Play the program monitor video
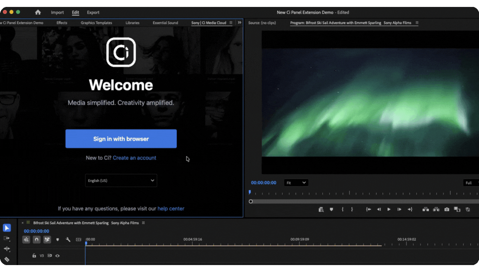Viewport: 479px width, 272px height. pos(389,209)
